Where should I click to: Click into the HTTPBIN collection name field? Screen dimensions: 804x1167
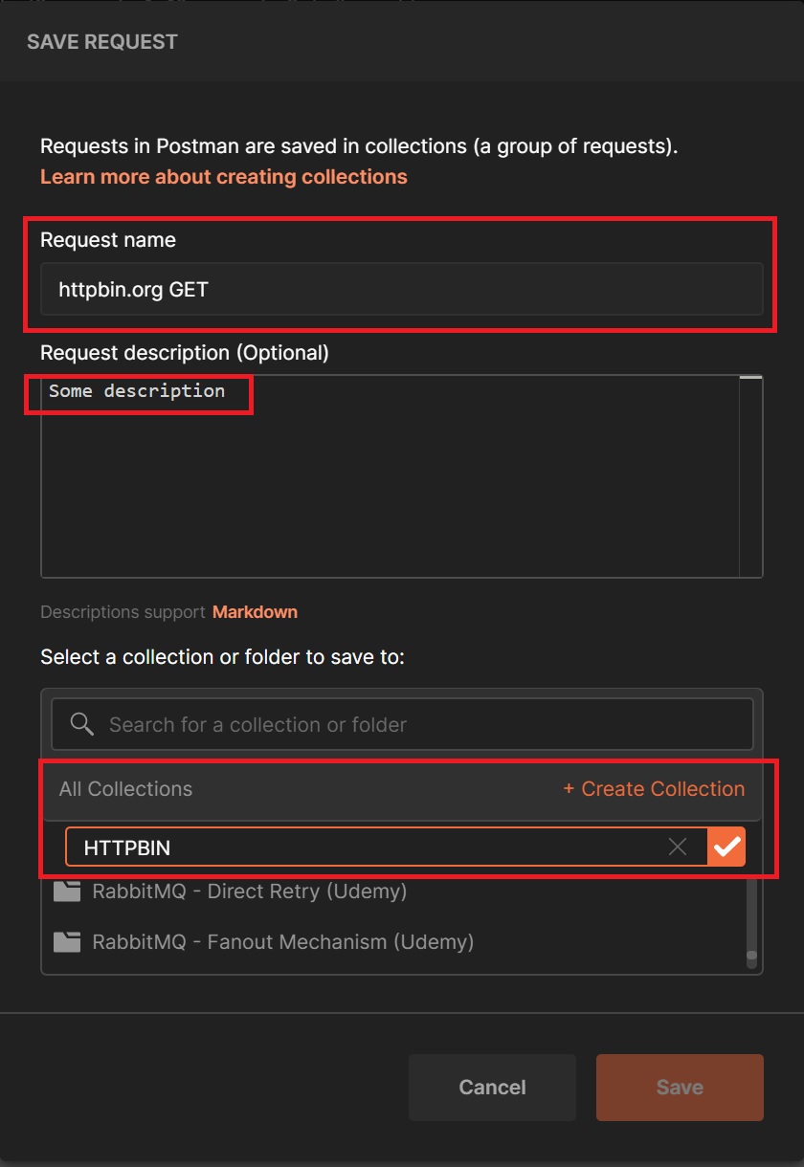pyautogui.click(x=364, y=847)
